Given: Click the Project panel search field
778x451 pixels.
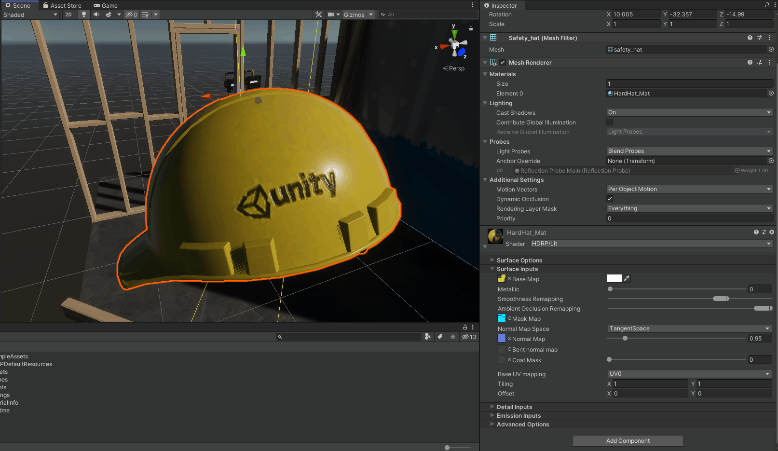Looking at the screenshot, I should click(x=348, y=337).
